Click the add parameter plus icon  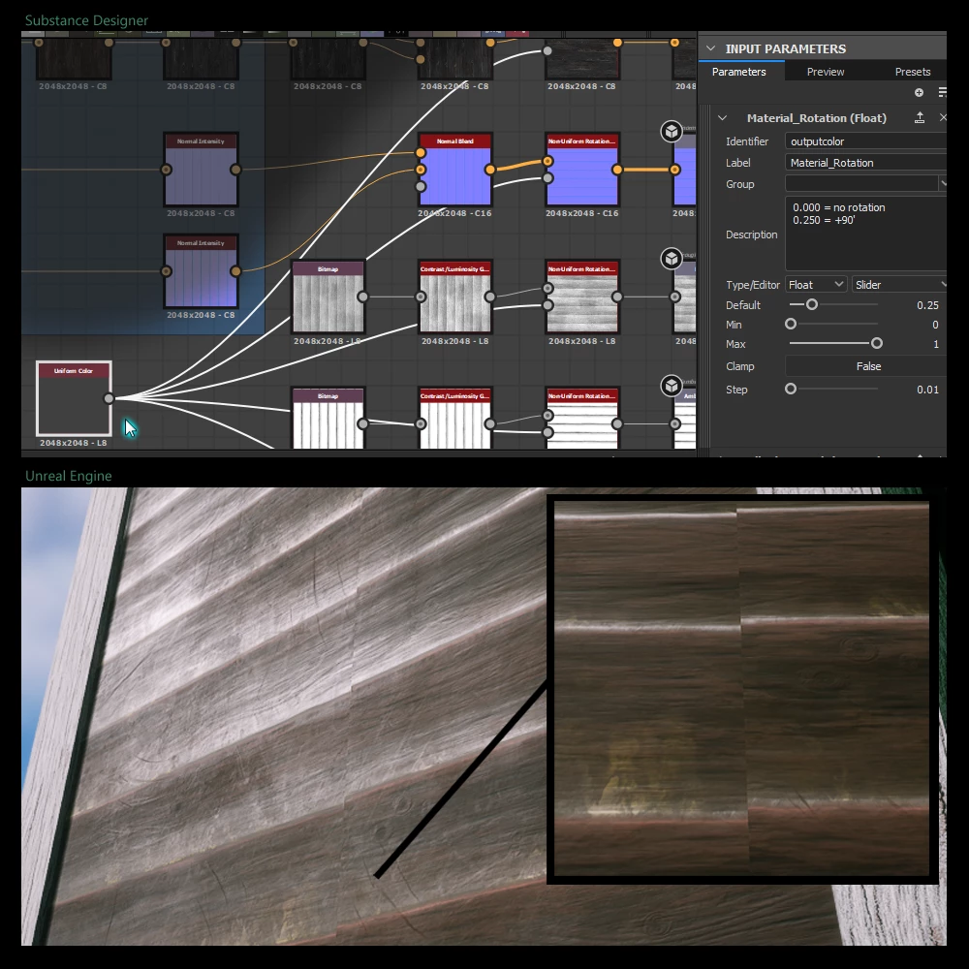coord(919,92)
